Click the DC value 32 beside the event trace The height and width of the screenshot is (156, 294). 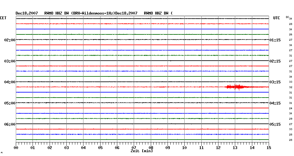pos(291,87)
